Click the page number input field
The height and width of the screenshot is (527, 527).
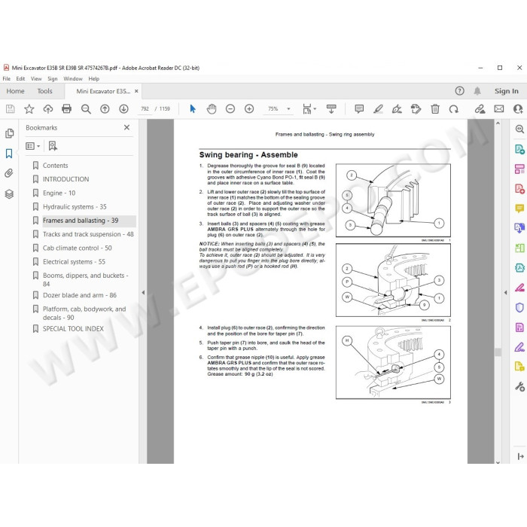pos(145,109)
